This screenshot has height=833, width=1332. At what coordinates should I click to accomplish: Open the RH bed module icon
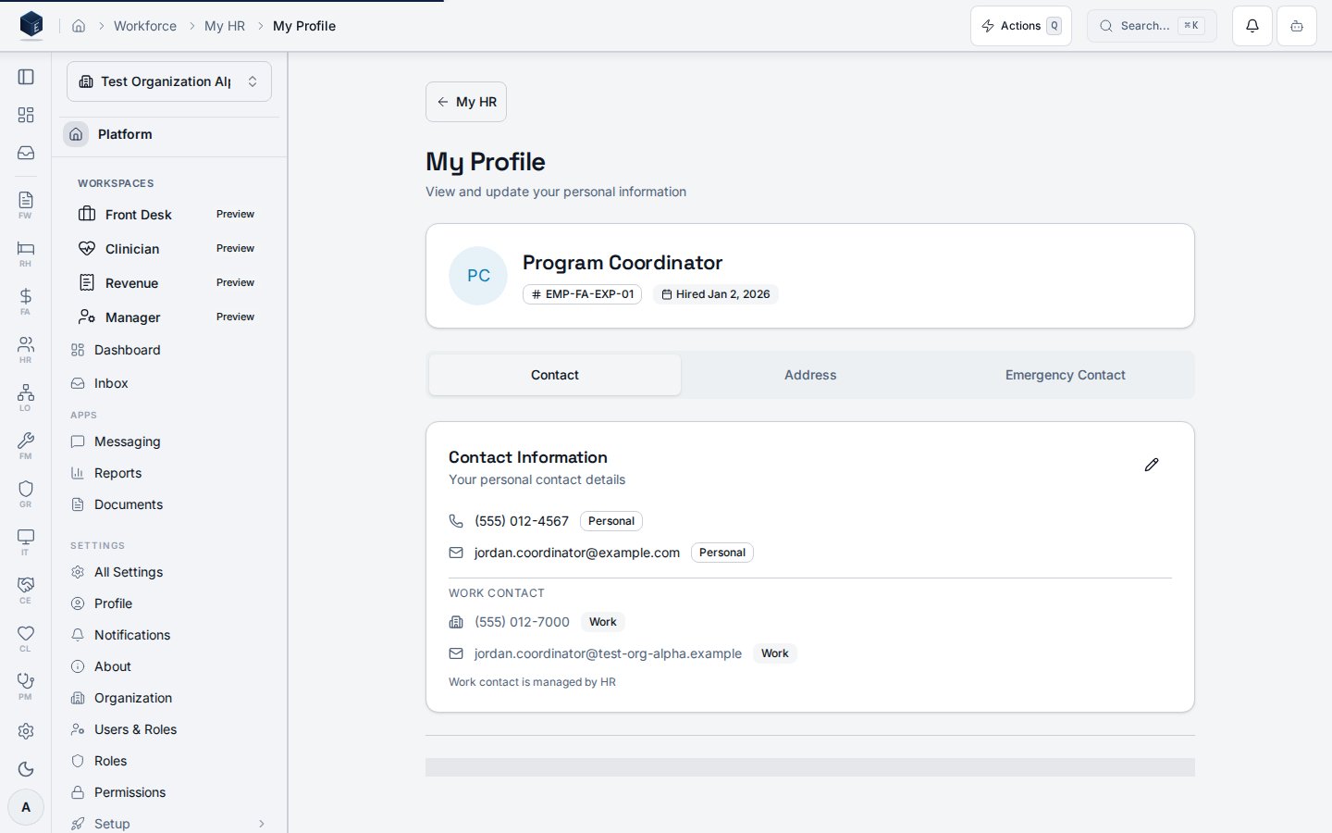26,253
